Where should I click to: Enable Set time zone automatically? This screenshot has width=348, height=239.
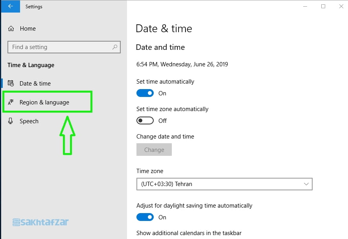pos(145,121)
